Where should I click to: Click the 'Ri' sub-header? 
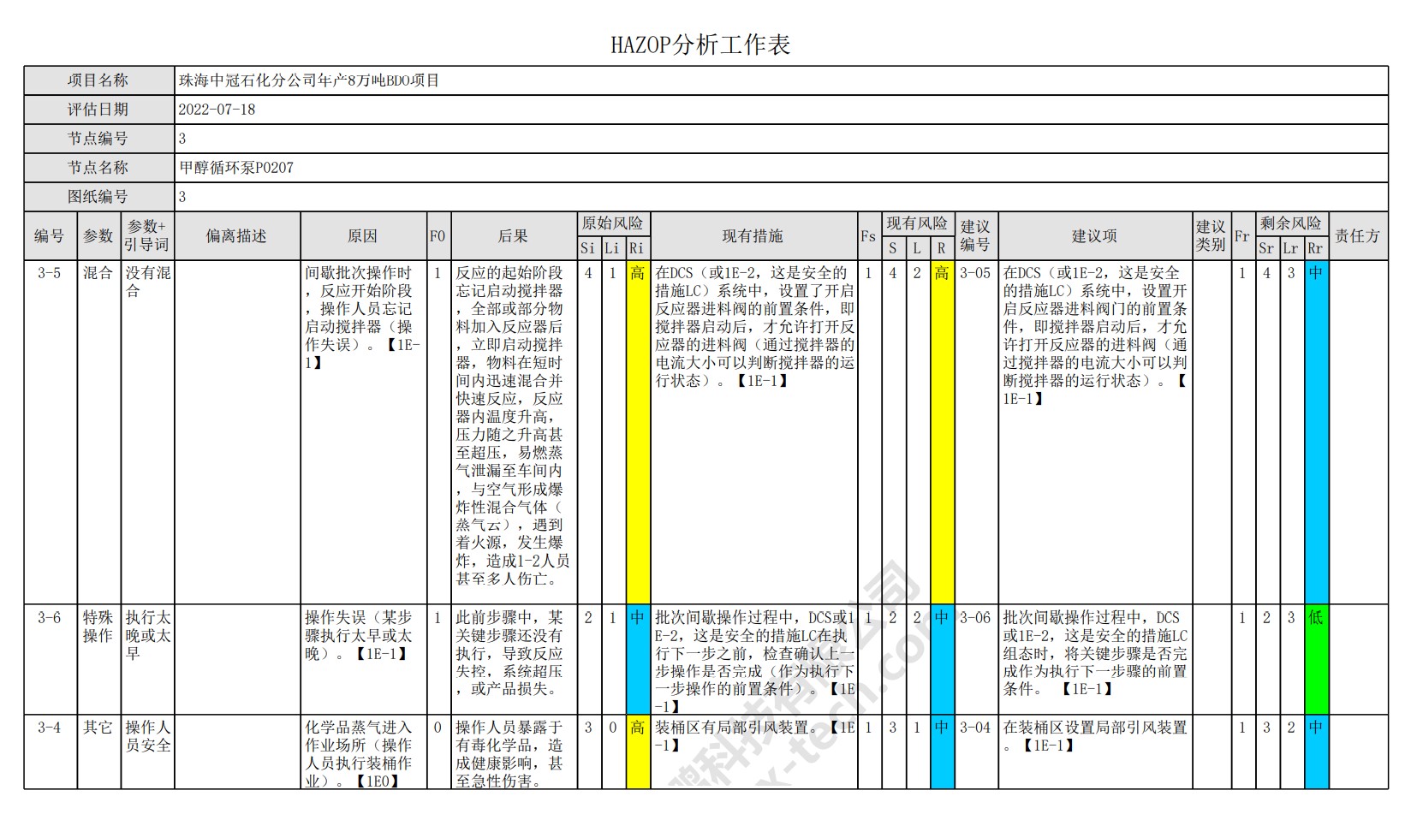[x=637, y=248]
